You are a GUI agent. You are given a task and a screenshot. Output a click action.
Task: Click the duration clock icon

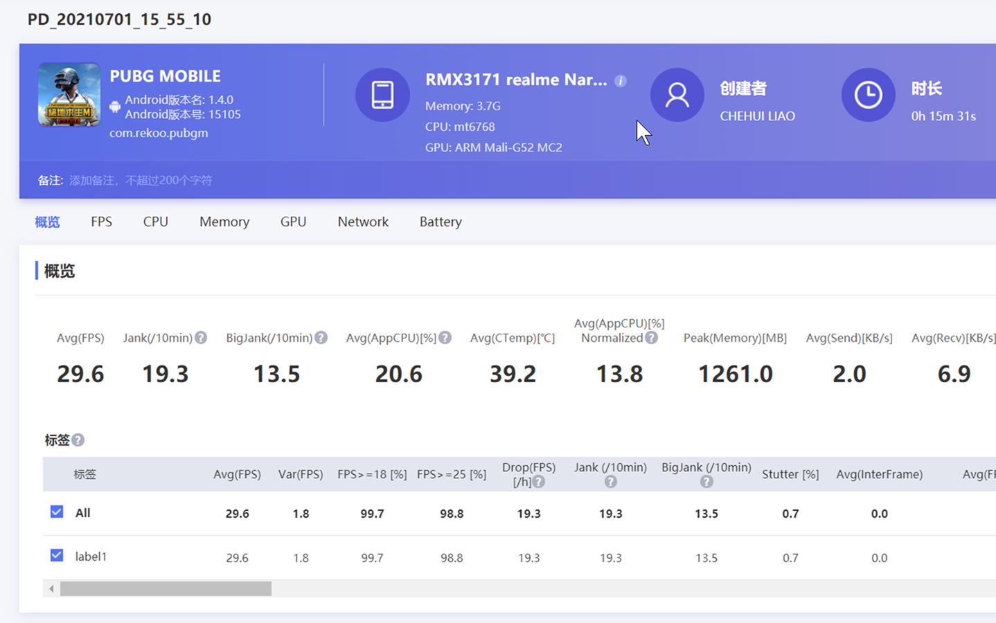867,95
